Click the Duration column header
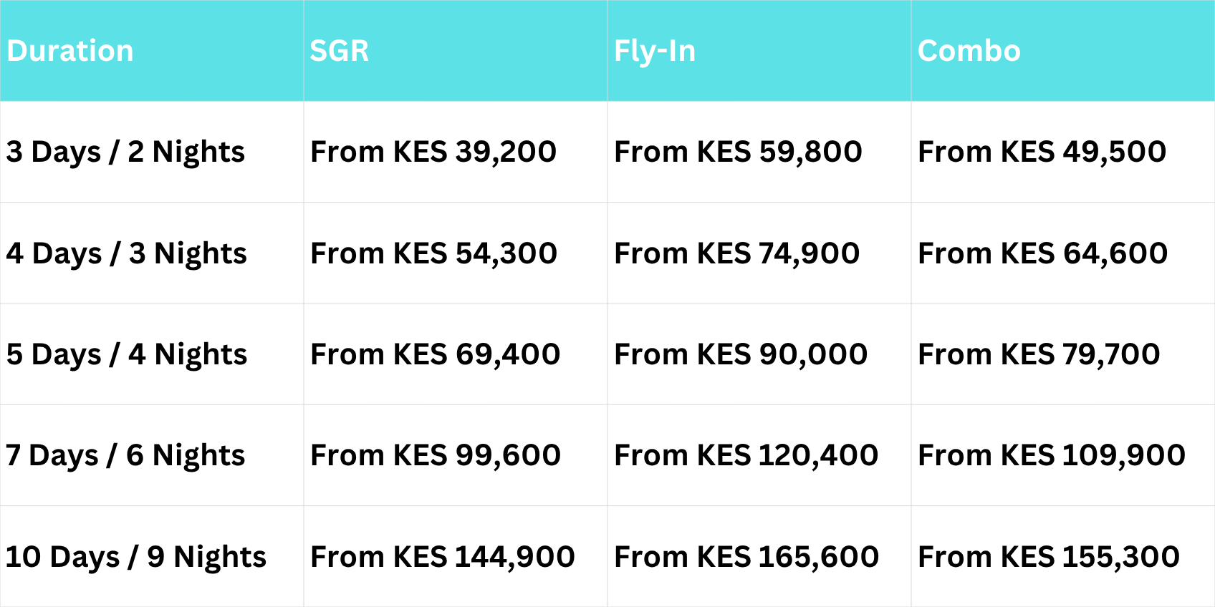Screen dimensions: 1215x607 coord(70,51)
